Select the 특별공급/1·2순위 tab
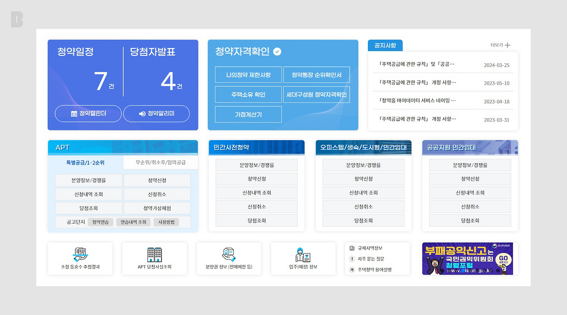Viewport: 567px width, 315px height. [x=85, y=162]
